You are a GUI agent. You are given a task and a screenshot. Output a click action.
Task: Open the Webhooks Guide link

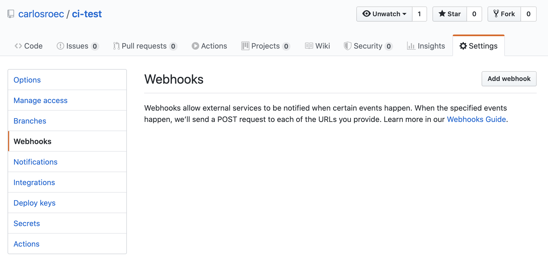click(476, 119)
